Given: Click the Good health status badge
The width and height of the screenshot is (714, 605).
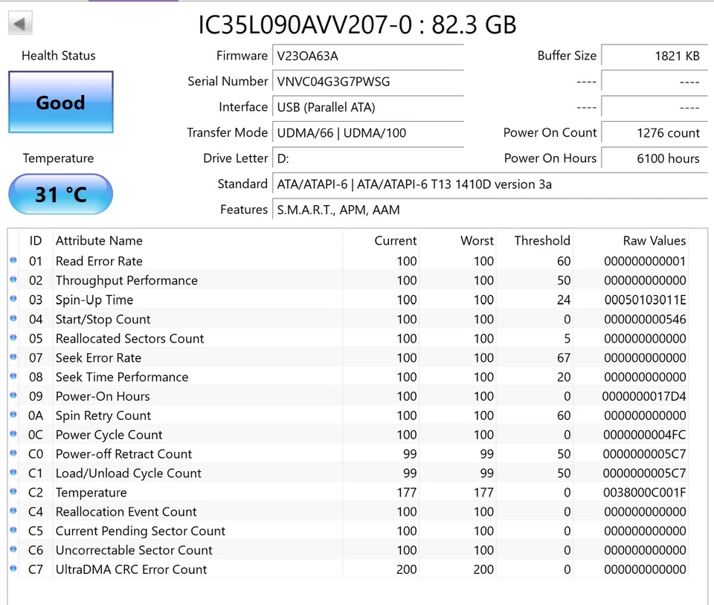Looking at the screenshot, I should pyautogui.click(x=60, y=102).
